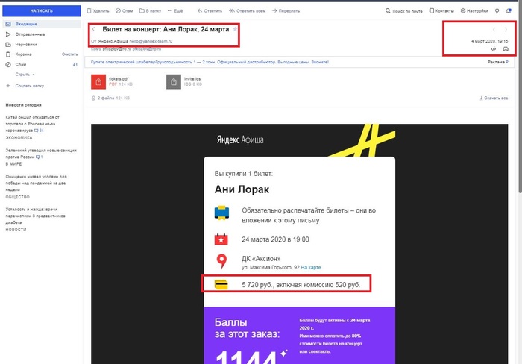
Task: Open news about Онищенко and pandemic
Action: tap(37, 183)
